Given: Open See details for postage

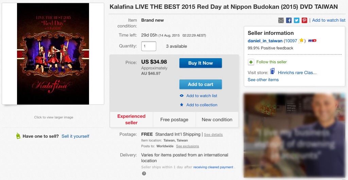Looking at the screenshot, I should tap(213, 135).
